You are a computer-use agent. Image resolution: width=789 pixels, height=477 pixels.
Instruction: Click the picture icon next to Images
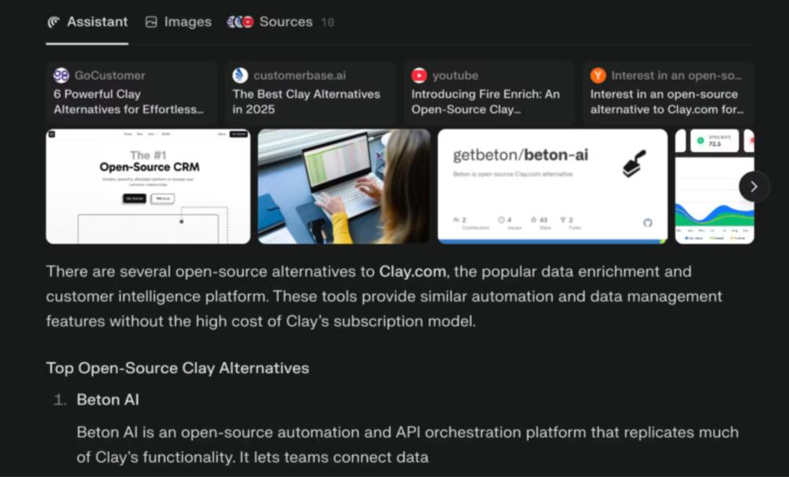click(x=150, y=22)
